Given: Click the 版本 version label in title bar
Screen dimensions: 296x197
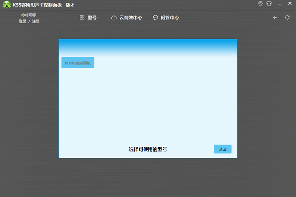Looking at the screenshot, I should (71, 4).
